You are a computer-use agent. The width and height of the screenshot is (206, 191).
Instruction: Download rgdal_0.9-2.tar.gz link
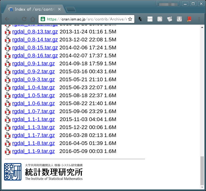click(x=33, y=71)
